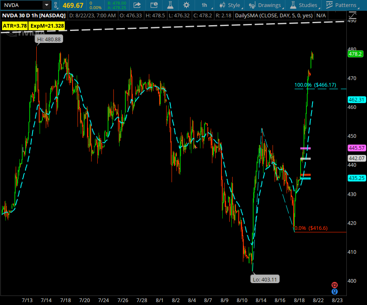The width and height of the screenshot is (367, 305).
Task: Click the last price 469.67
Action: click(x=73, y=5)
